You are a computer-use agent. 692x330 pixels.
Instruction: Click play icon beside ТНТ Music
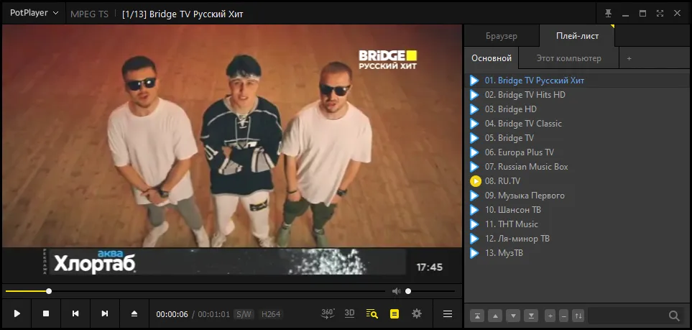[x=474, y=224]
